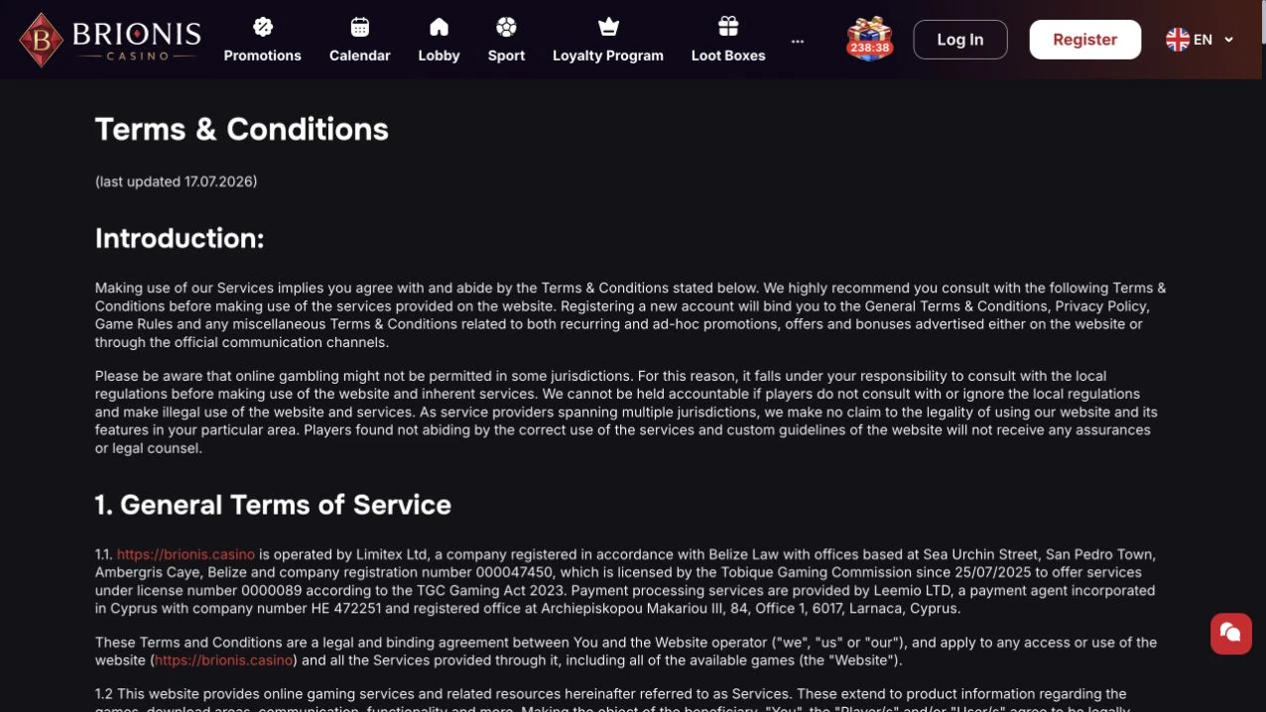1266x712 pixels.
Task: Expand the EN language dropdown chevron
Action: [x=1229, y=40]
